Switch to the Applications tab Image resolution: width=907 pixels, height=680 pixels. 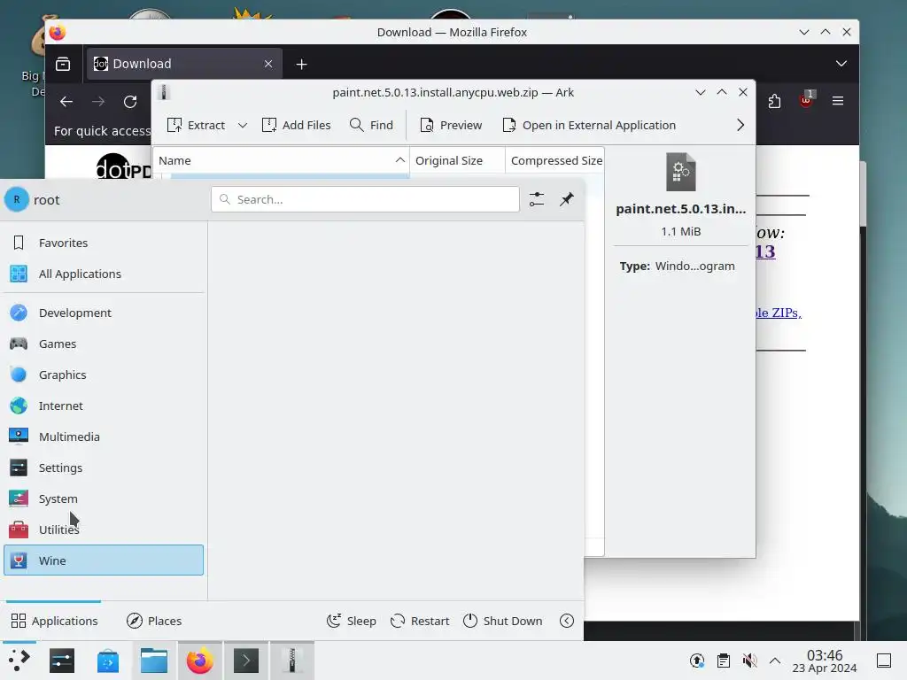click(54, 621)
